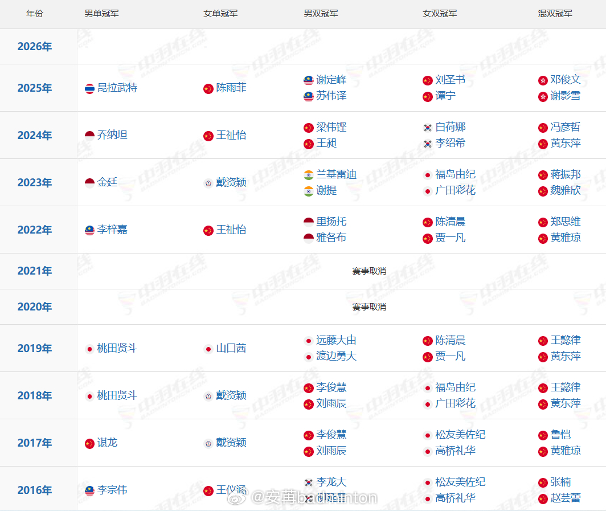The image size is (606, 511).
Task: Open player 谭宁
Action: (445, 96)
